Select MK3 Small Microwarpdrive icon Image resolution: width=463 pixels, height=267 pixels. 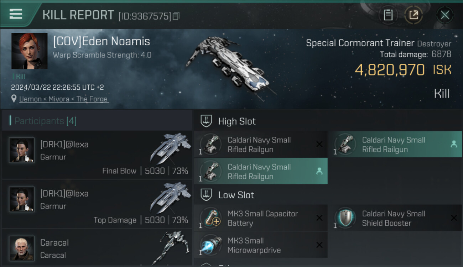211,245
